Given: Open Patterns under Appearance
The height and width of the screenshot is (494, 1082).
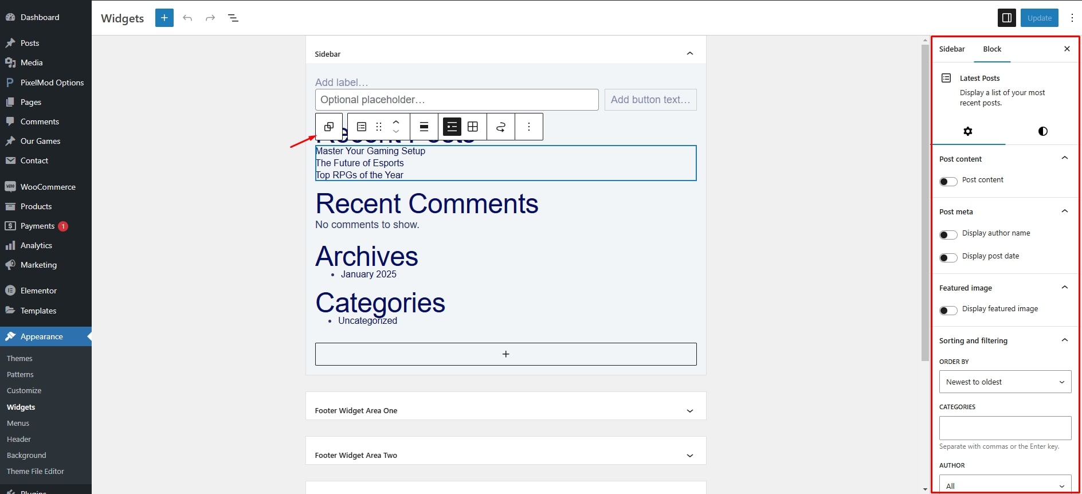Looking at the screenshot, I should pos(20,374).
